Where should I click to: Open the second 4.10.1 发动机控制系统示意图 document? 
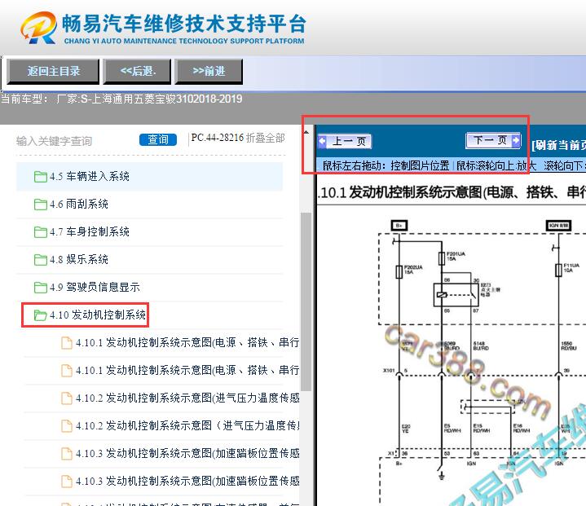pyautogui.click(x=187, y=370)
